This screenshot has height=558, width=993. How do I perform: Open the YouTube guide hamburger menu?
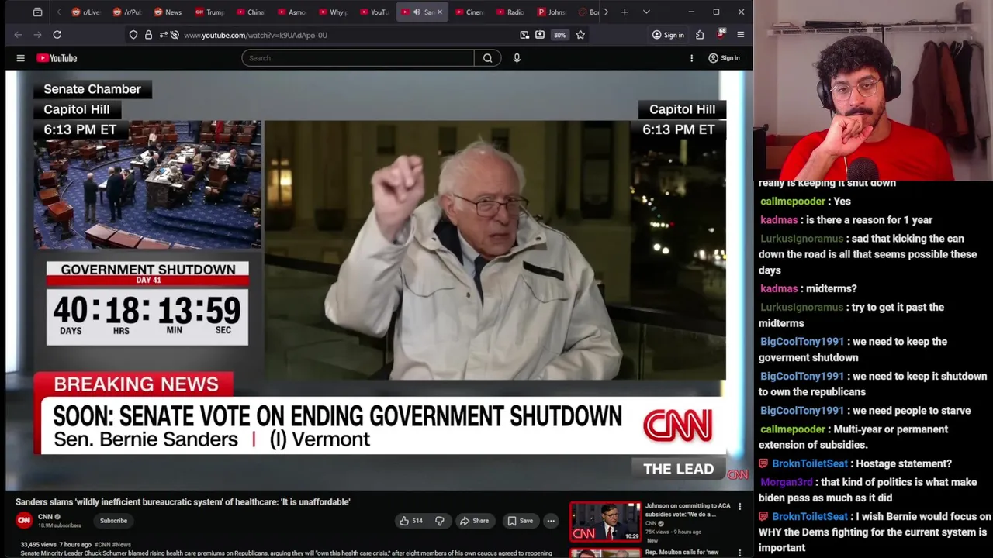[x=21, y=58]
